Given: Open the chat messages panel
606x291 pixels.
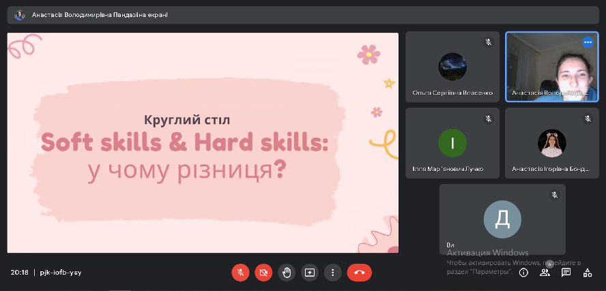Looking at the screenshot, I should click(566, 273).
